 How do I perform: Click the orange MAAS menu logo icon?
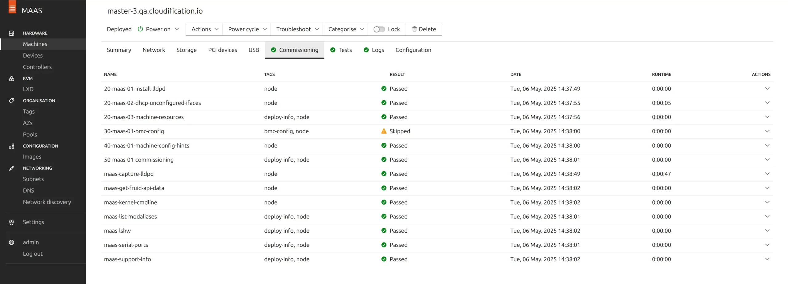point(12,7)
